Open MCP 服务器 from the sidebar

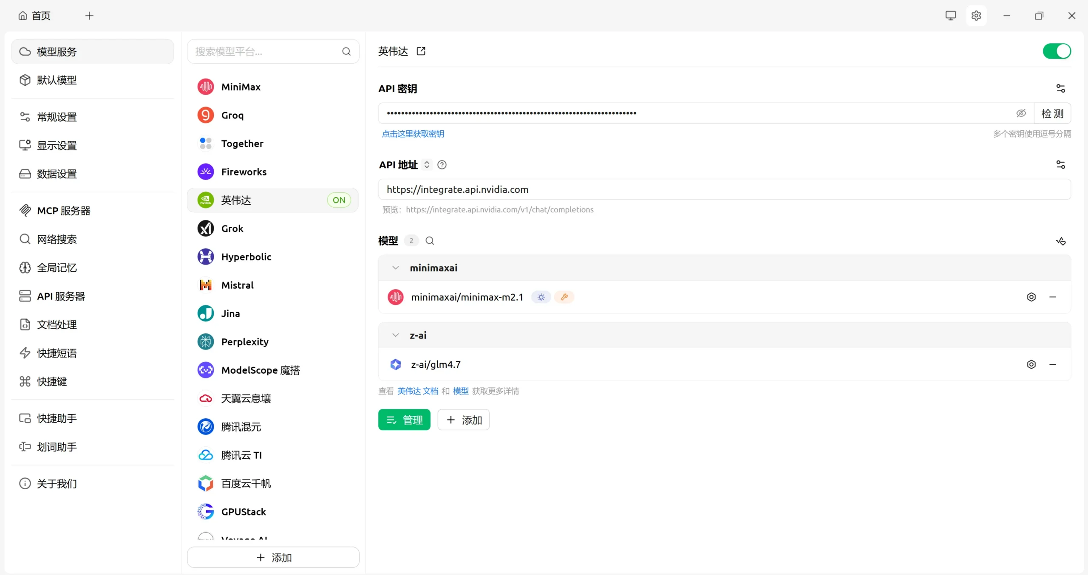point(63,210)
